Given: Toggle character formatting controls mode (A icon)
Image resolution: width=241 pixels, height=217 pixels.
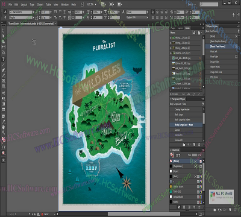Looking at the screenshot, I should [5, 12].
